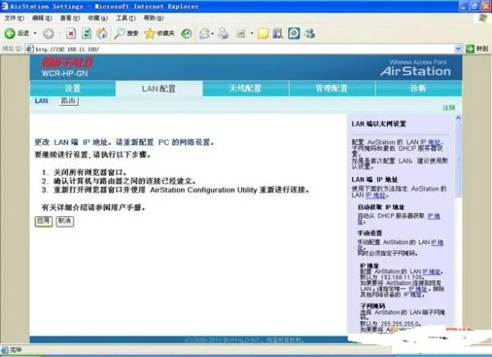The height and width of the screenshot is (357, 492).
Task: Open the mail button dropdown arrow
Action: (x=212, y=34)
